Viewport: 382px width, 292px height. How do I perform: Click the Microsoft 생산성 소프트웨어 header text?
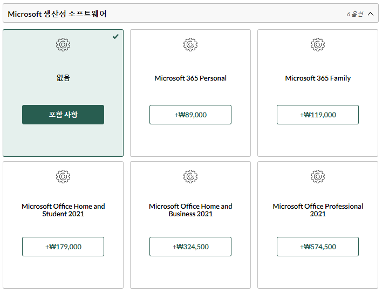pos(57,14)
